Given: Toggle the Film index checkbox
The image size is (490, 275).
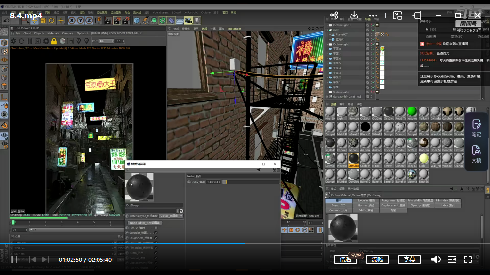Looking at the screenshot, I should [156, 248].
